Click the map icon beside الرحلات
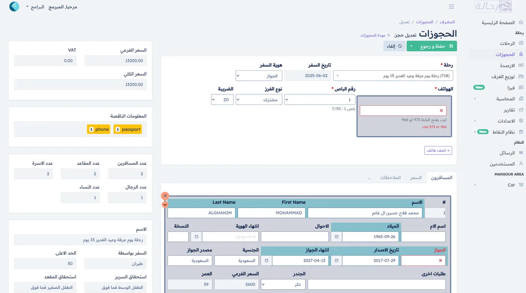The height and width of the screenshot is (293, 526). click(521, 43)
